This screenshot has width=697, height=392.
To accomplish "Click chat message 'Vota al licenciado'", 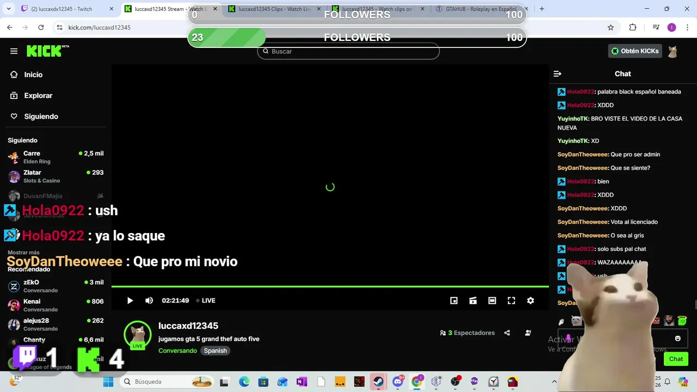I will tap(634, 222).
